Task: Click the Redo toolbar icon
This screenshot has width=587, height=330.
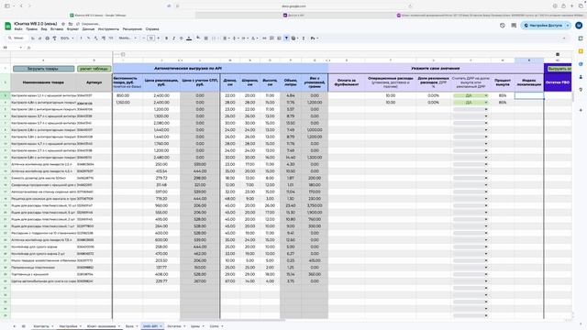Action: pyautogui.click(x=39, y=38)
